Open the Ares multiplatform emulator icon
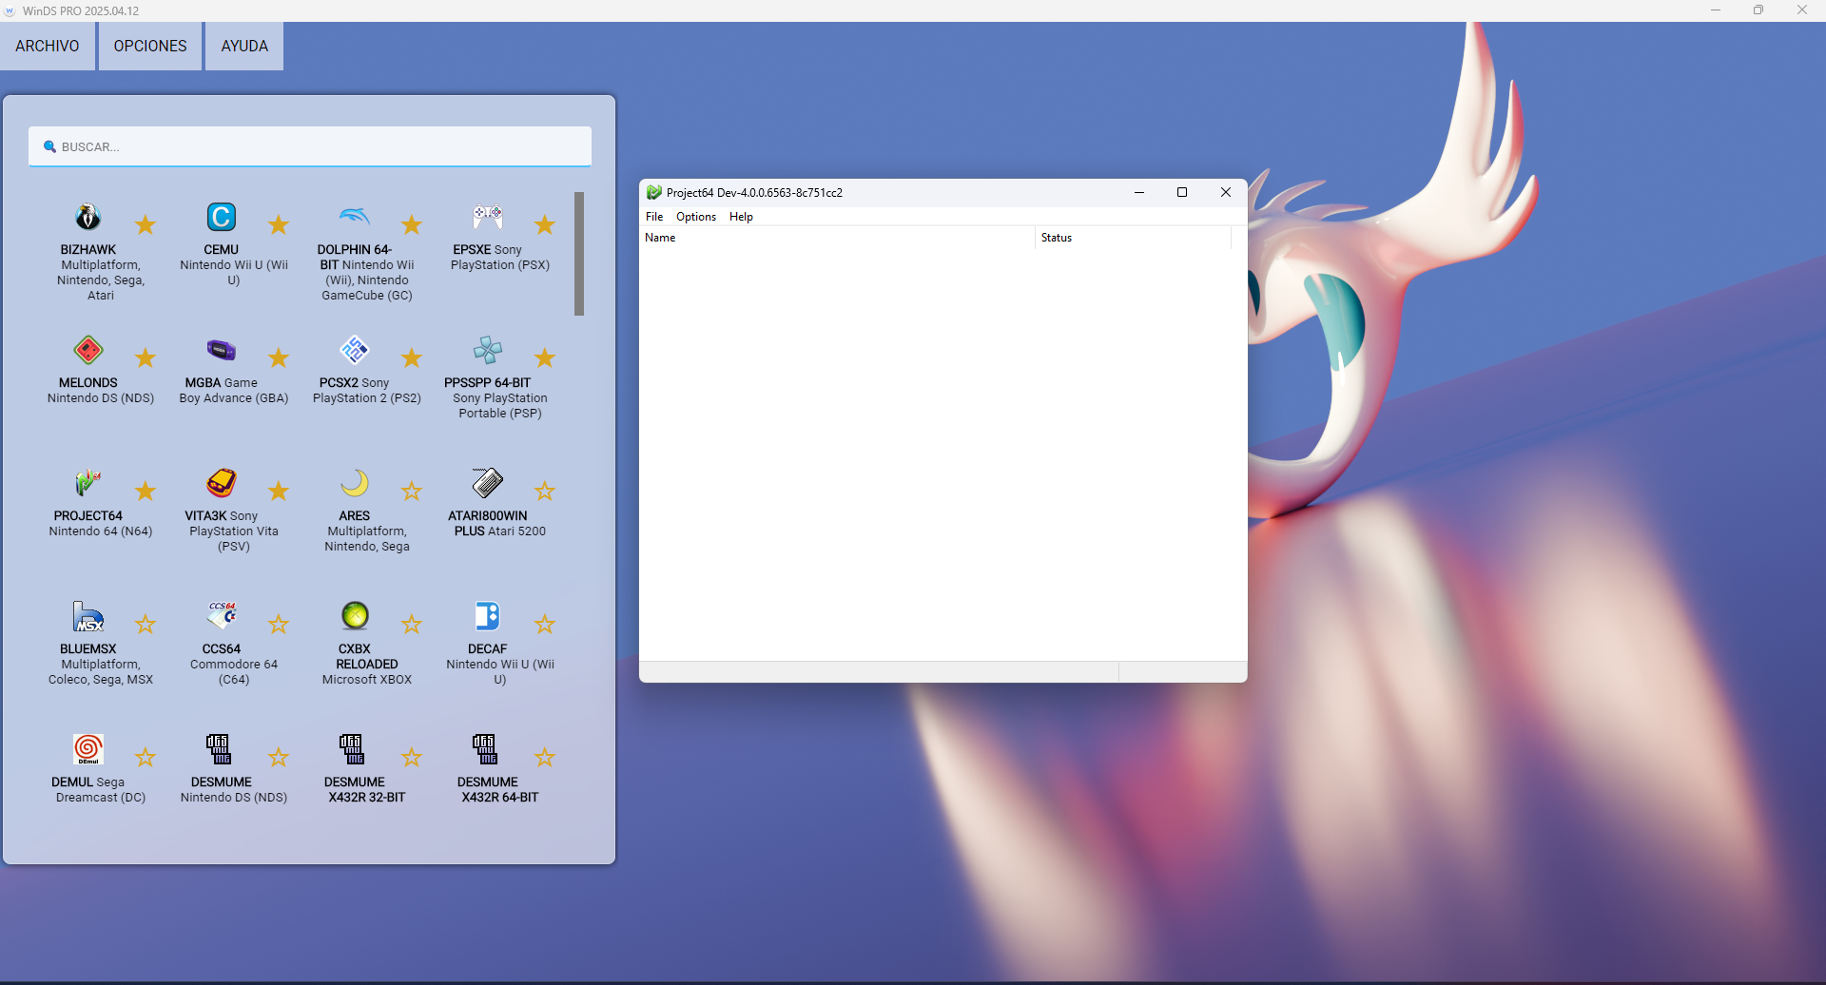 tap(355, 483)
